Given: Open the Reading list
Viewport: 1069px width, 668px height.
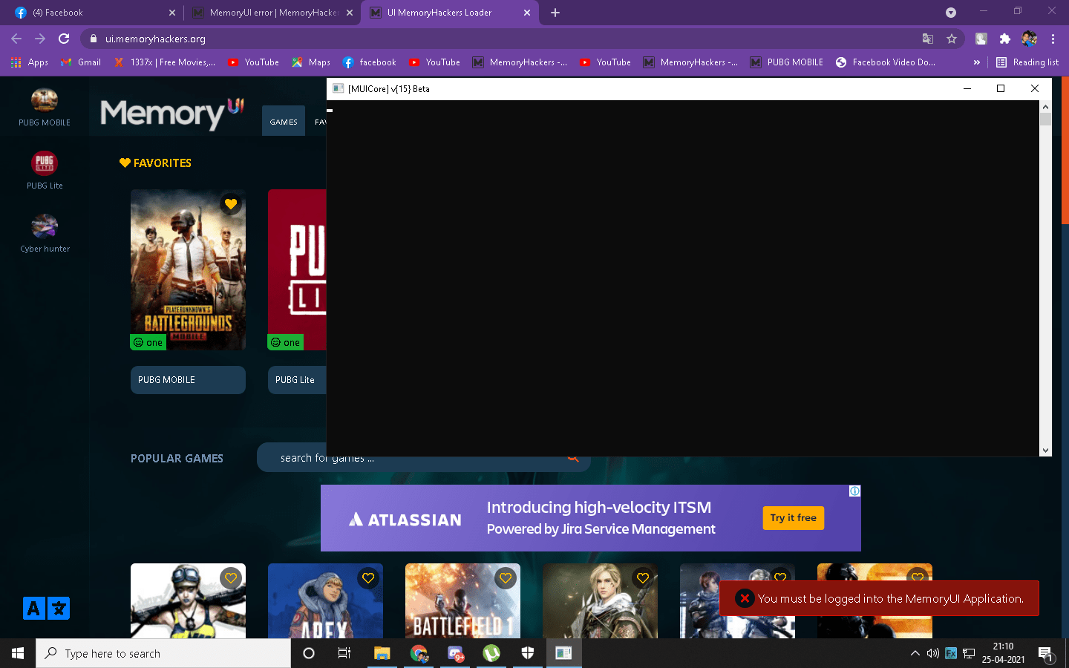Looking at the screenshot, I should coord(1027,62).
